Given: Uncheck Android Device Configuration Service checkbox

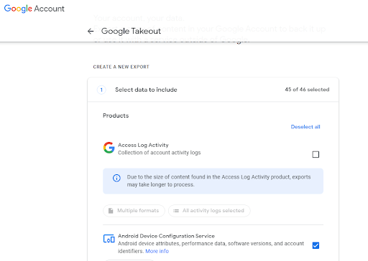Looking at the screenshot, I should click(316, 245).
